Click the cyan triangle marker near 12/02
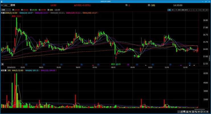Screen dimensions: 211x114 [190, 65]
